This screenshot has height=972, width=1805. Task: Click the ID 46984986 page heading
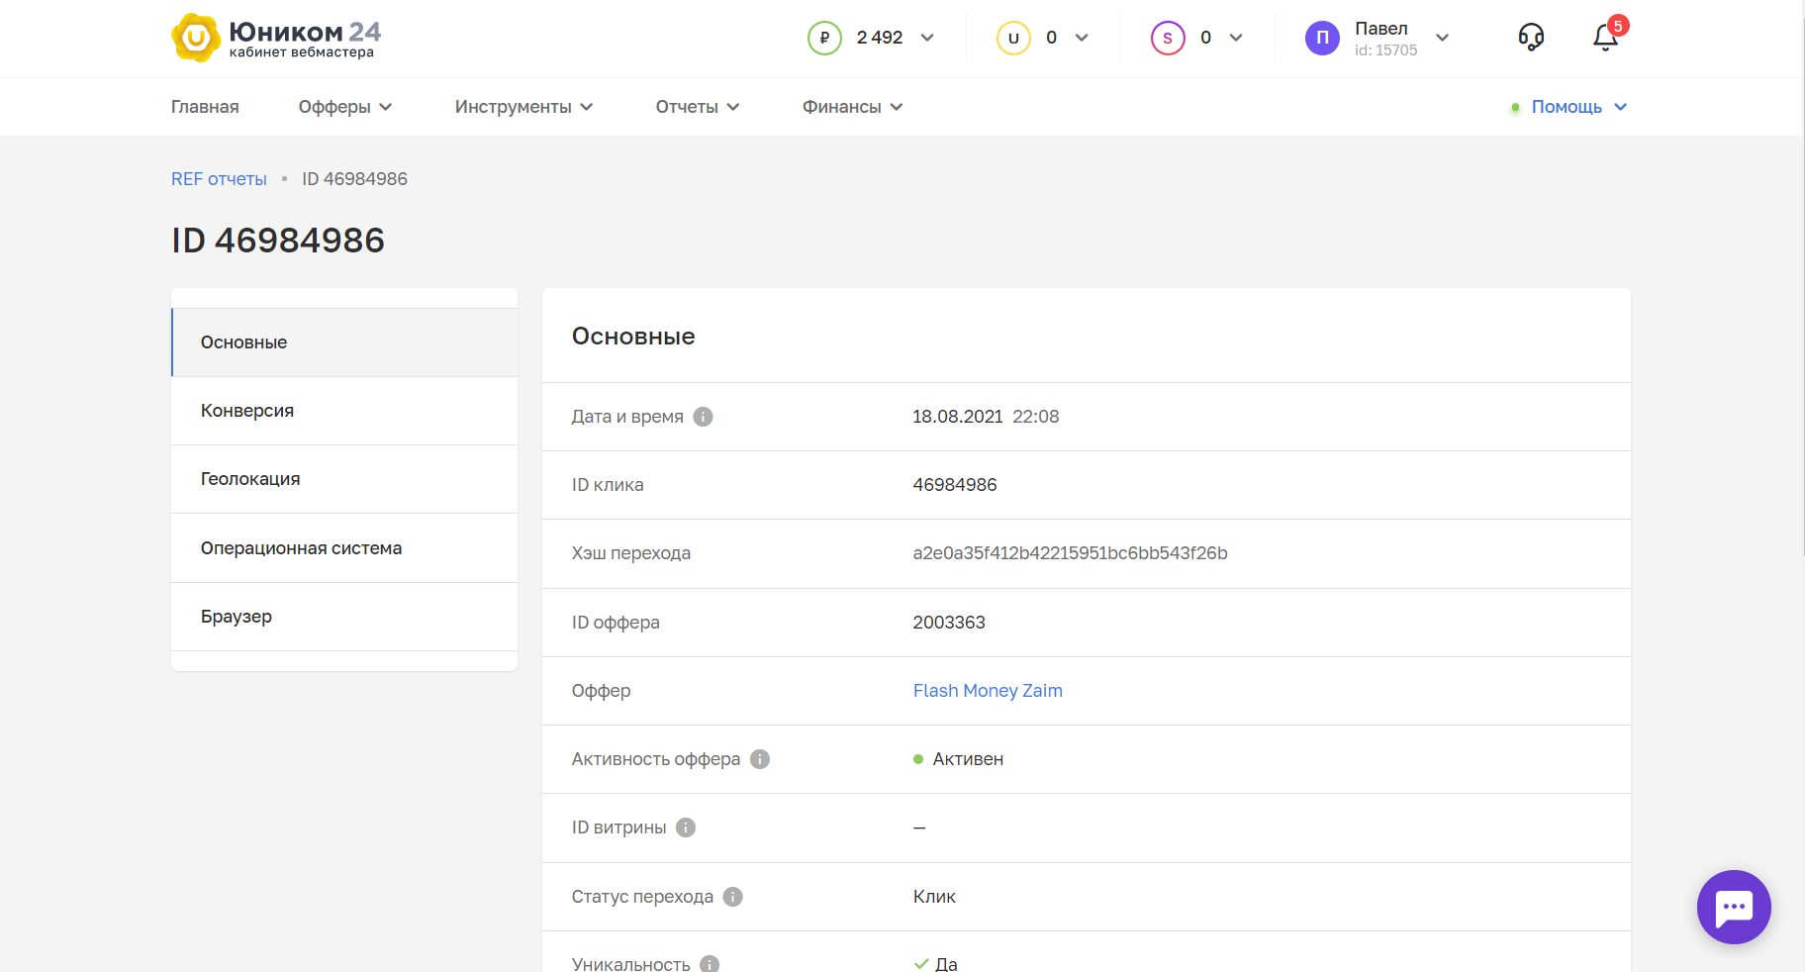278,241
